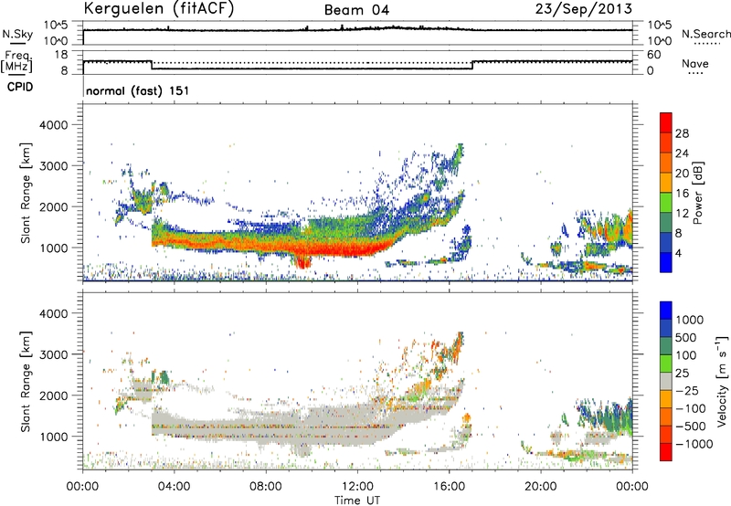Select the 24 value on Power colorbar
The image size is (731, 506).
[682, 153]
